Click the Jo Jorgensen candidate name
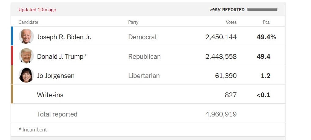 coord(56,76)
